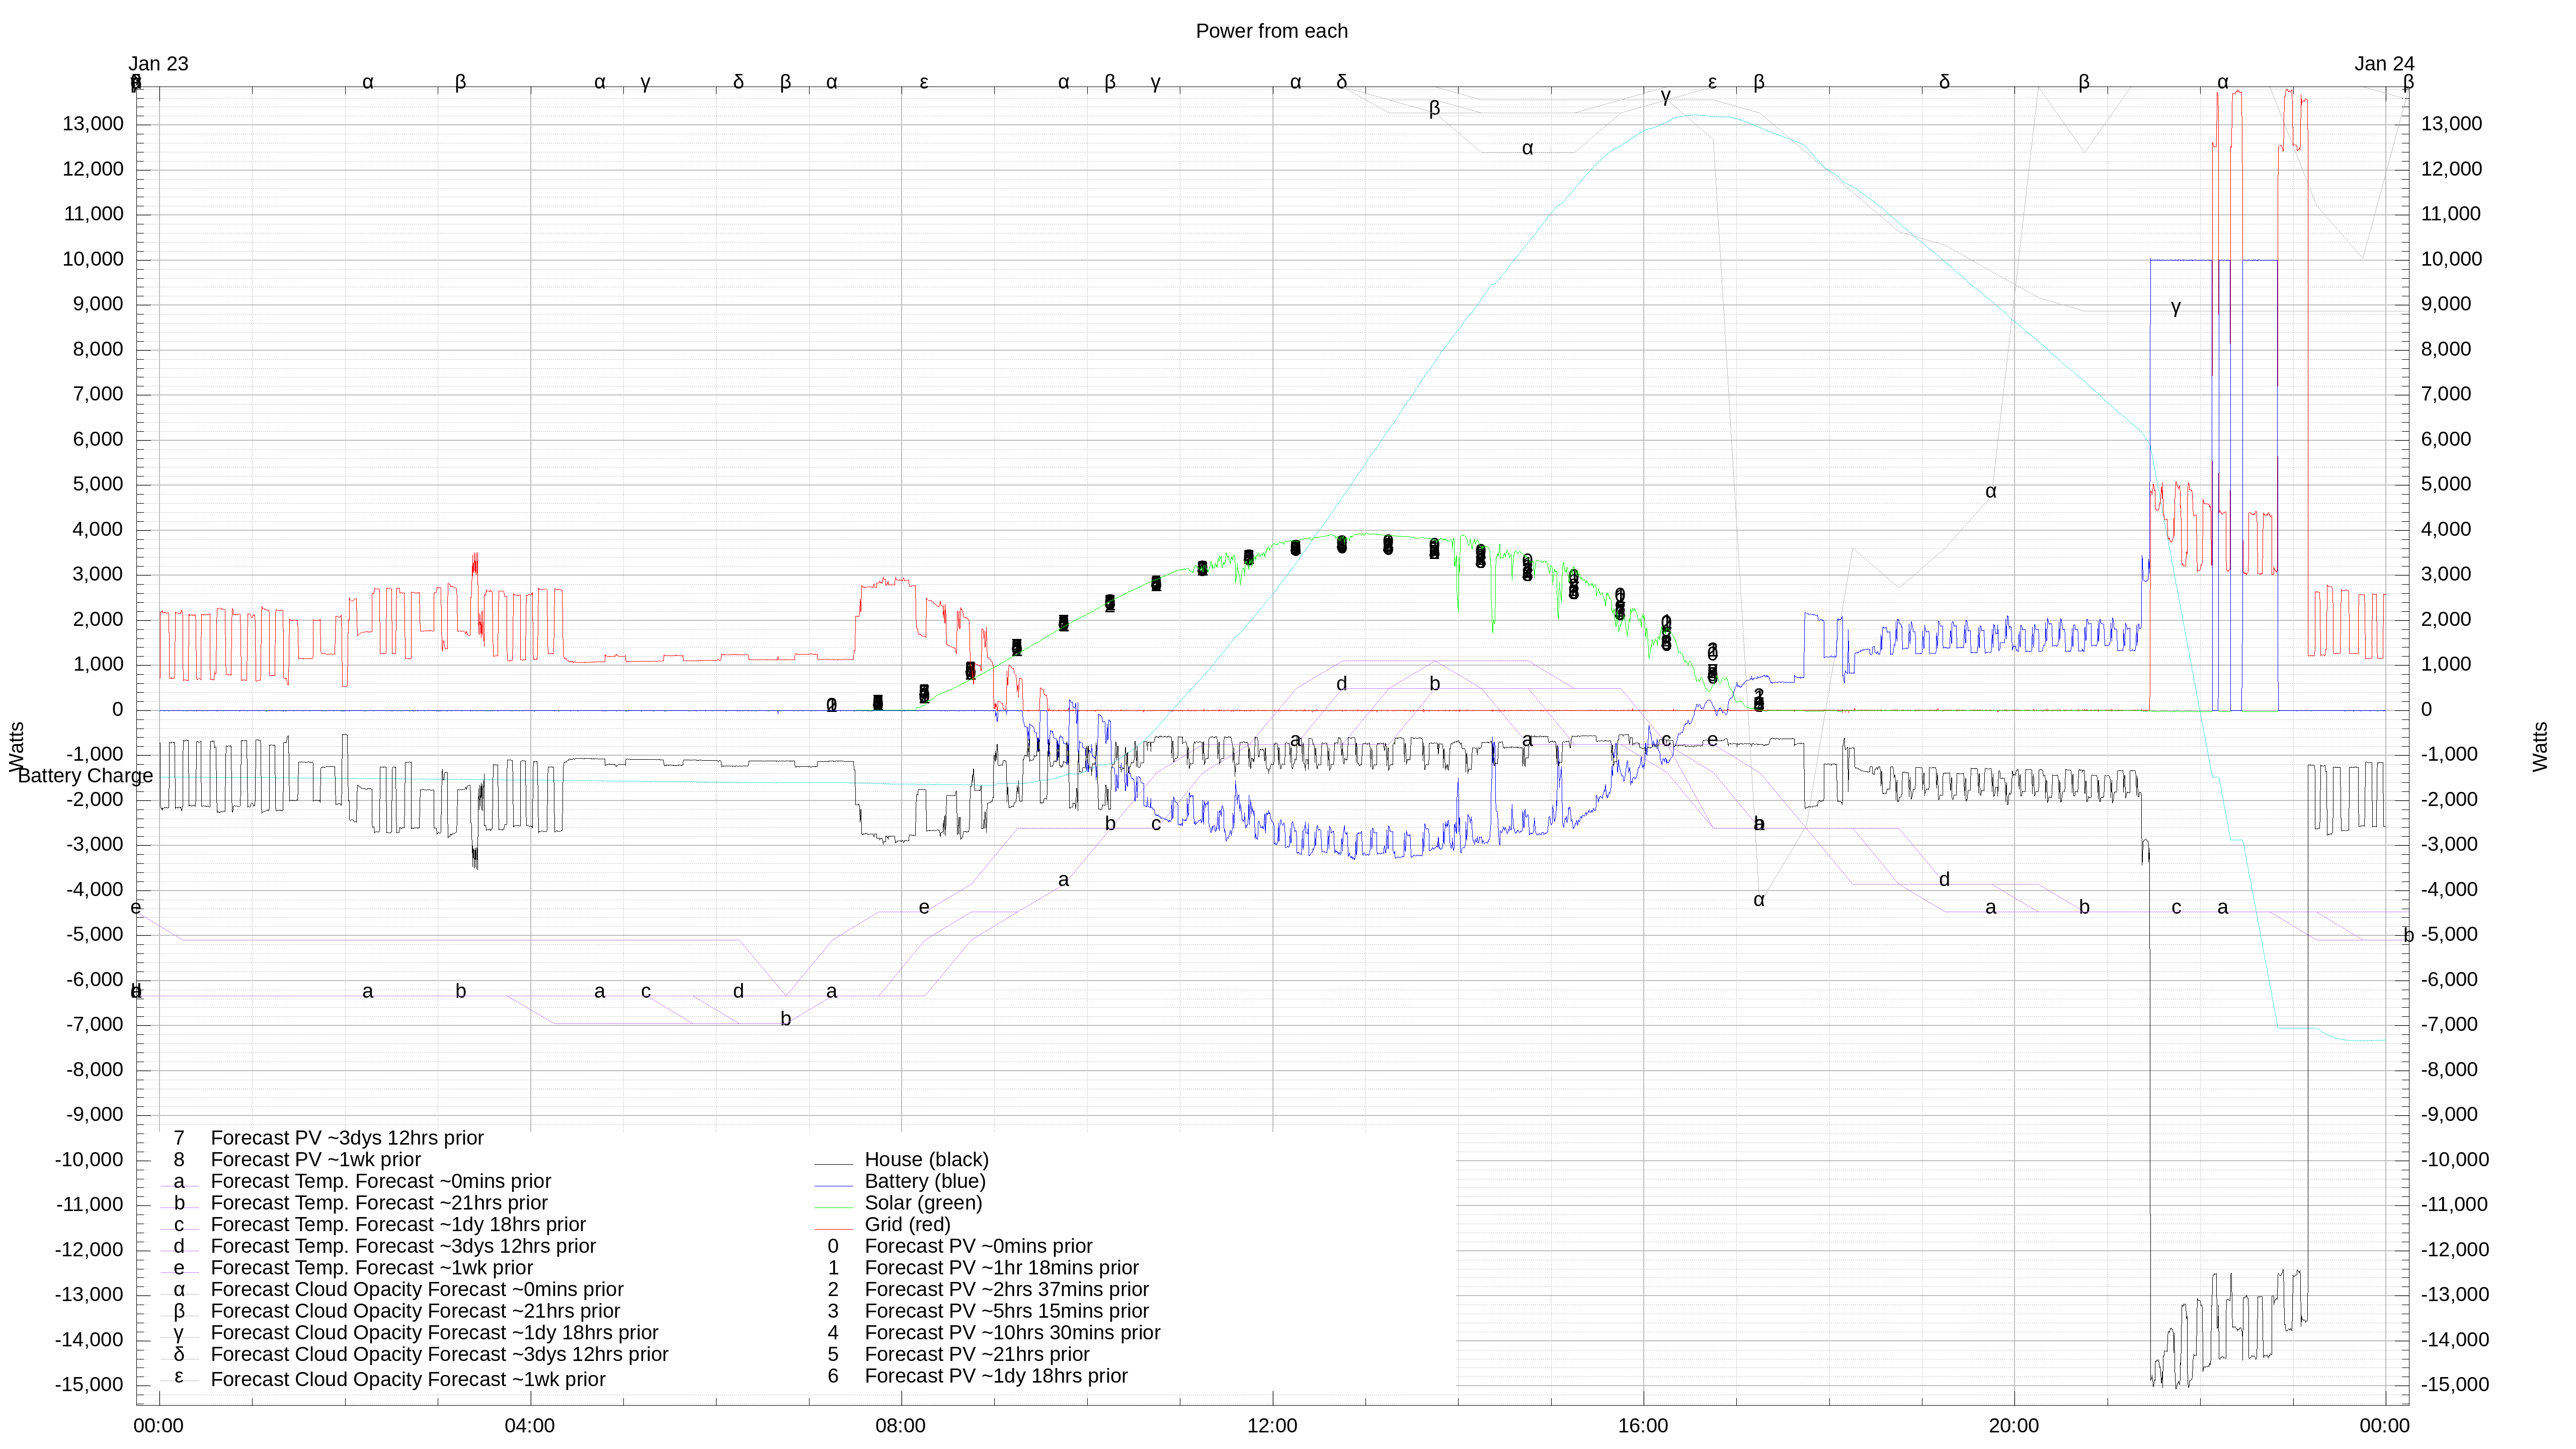This screenshot has width=2576, height=1449.
Task: Select the Battery (blue) legend entry
Action: 924,1181
